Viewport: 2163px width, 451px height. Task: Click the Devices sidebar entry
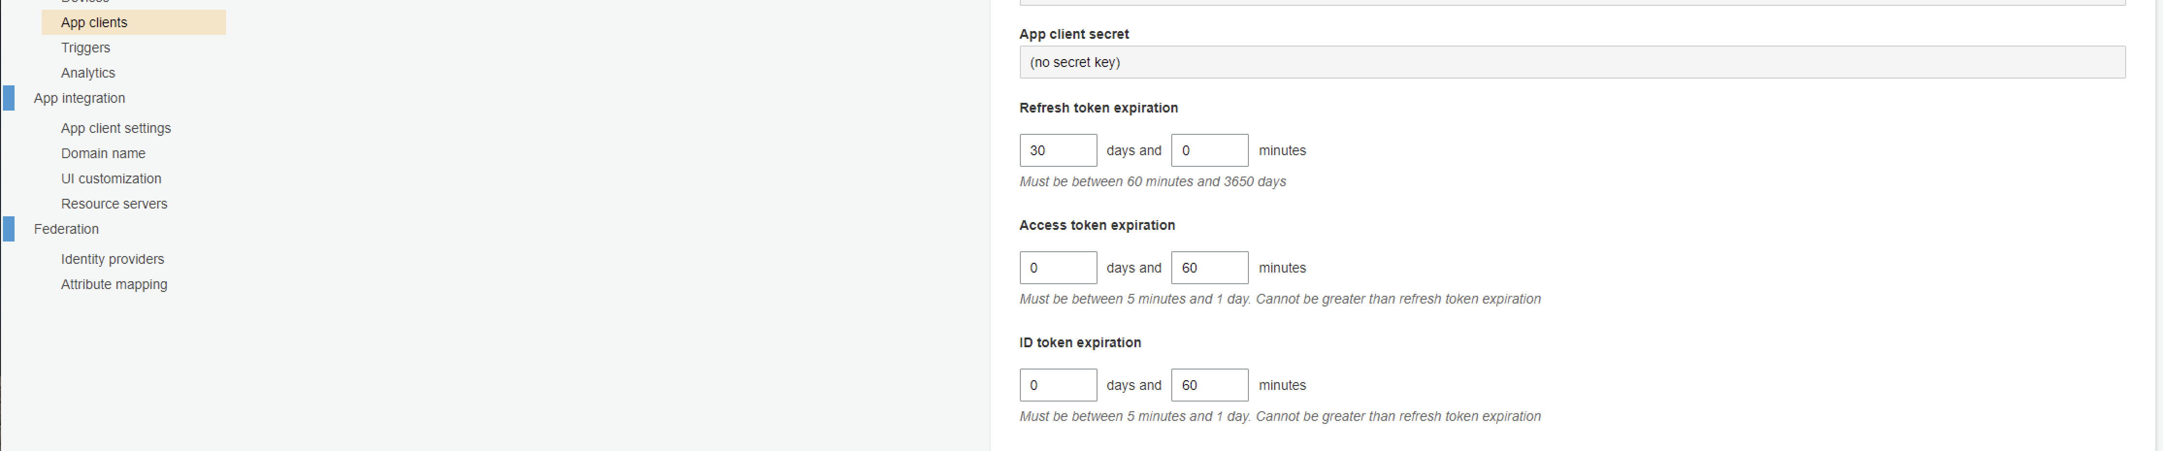[x=86, y=1]
